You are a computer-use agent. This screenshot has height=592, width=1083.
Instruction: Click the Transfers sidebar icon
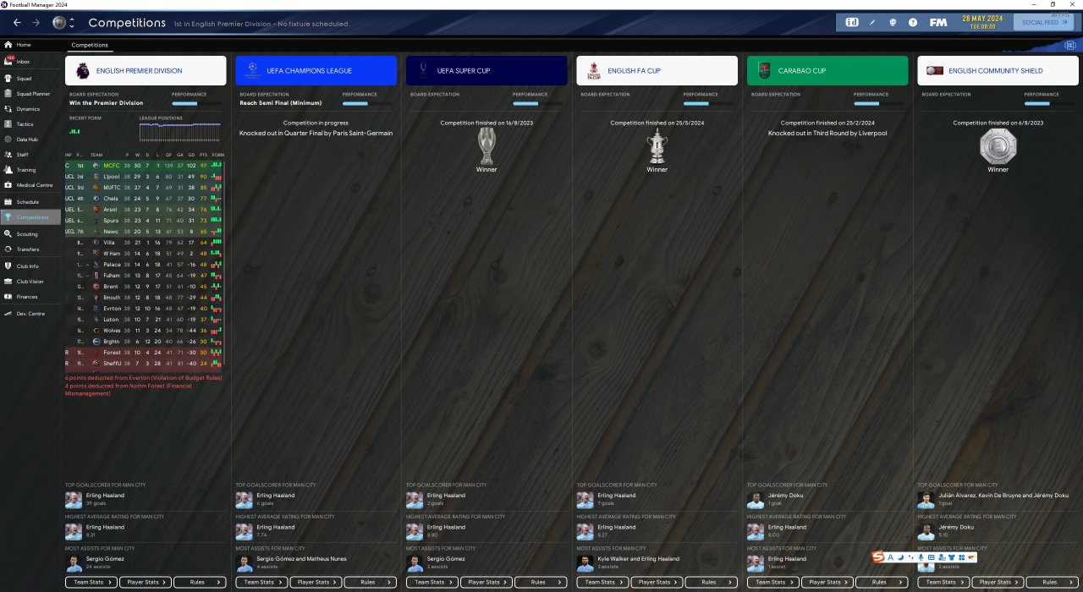pos(8,249)
